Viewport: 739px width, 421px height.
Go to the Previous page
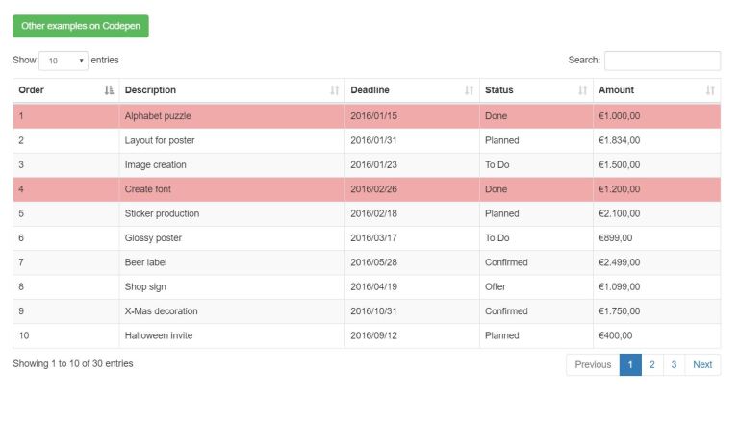coord(593,364)
